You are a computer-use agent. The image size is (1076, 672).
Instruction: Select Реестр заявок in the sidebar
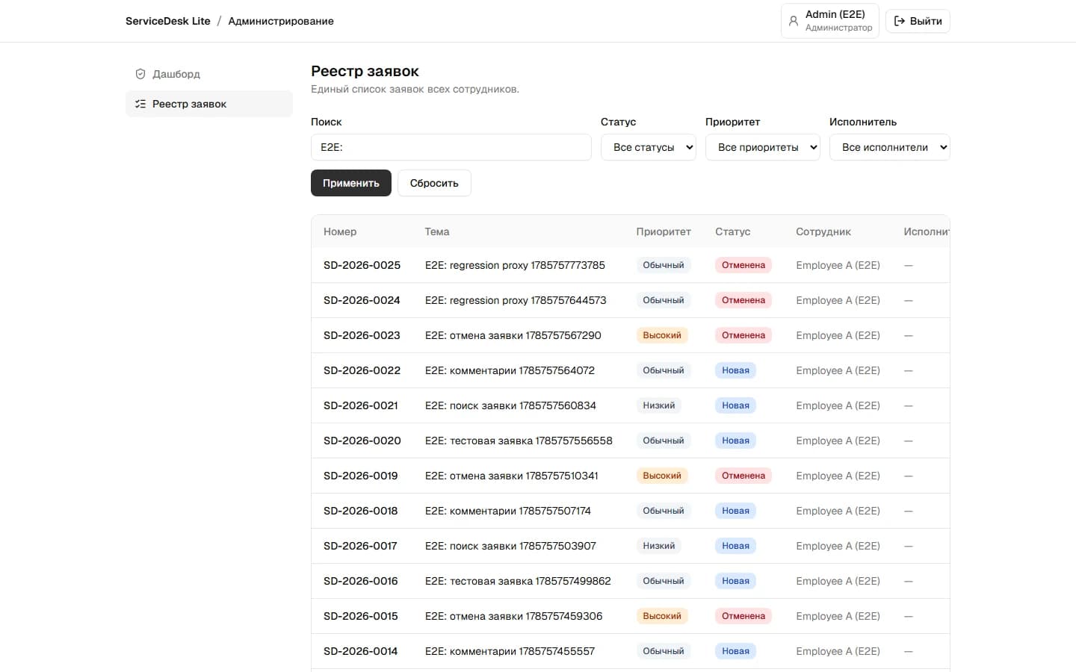209,104
